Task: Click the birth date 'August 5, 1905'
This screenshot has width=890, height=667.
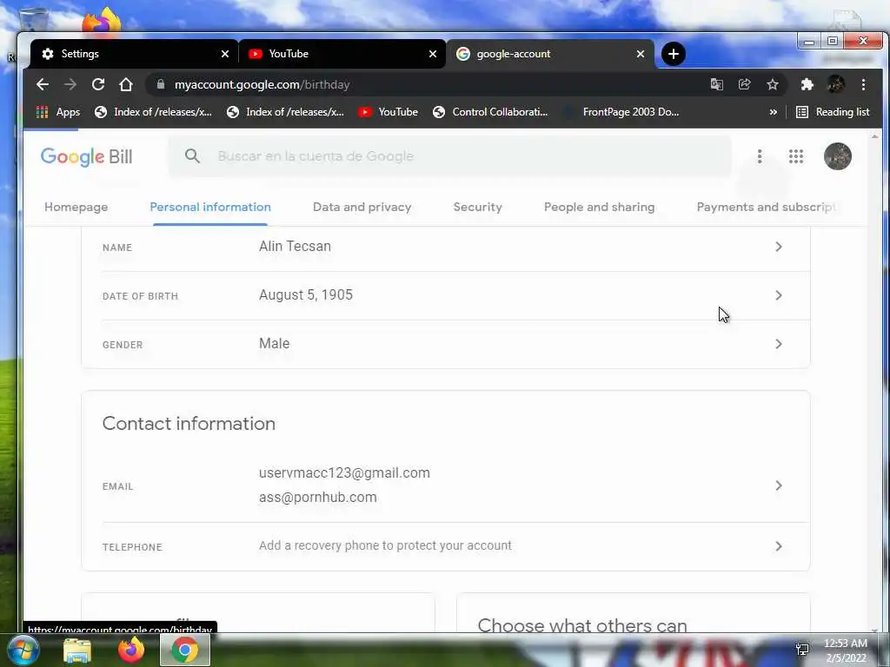Action: pos(305,295)
